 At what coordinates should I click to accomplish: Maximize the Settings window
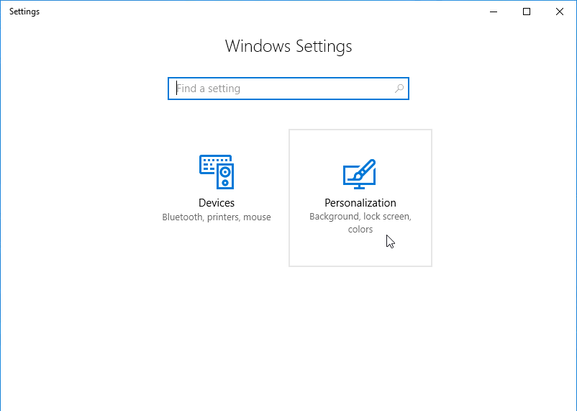(527, 12)
